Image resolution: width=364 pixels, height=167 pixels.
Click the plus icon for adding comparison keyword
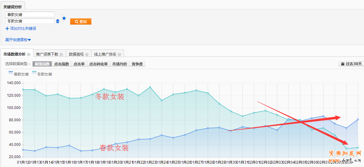point(7,29)
